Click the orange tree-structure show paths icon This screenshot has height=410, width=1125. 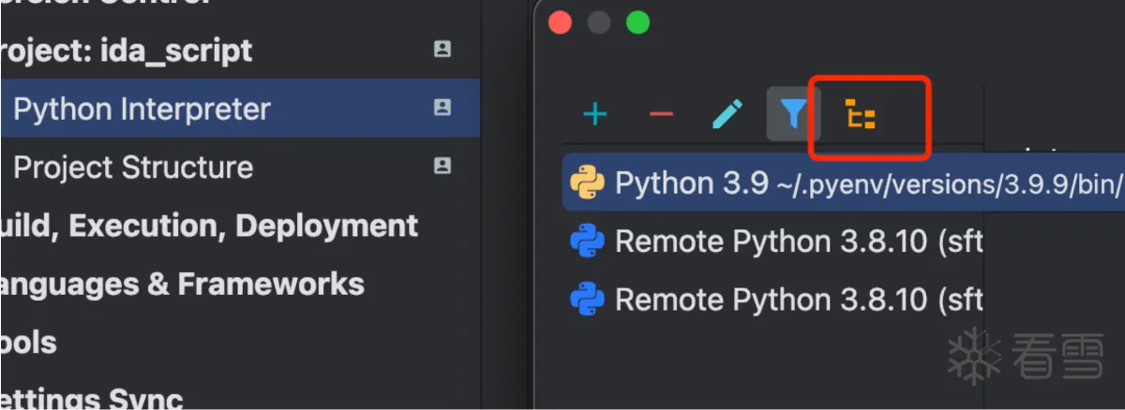861,115
